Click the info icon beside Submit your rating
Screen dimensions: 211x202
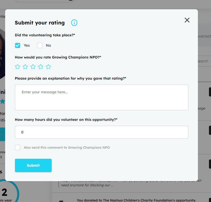click(x=74, y=23)
